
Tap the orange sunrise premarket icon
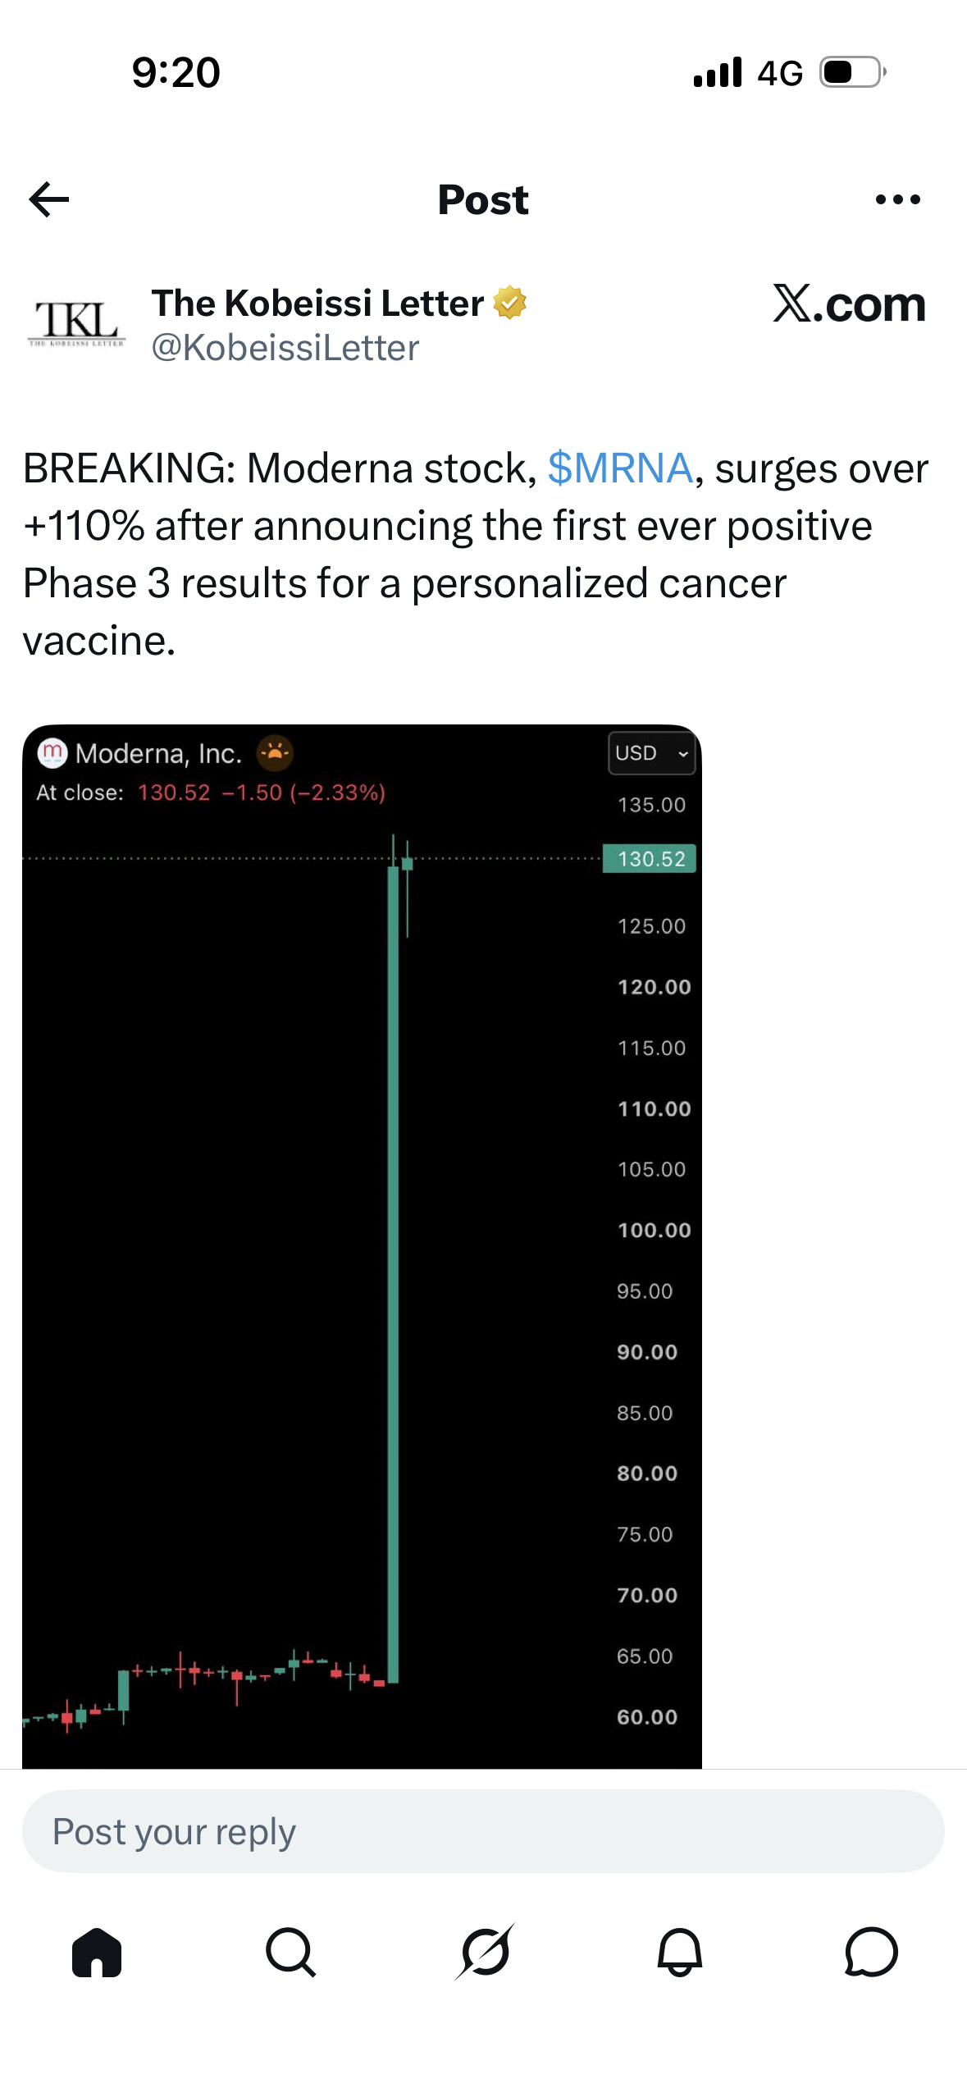tap(275, 752)
